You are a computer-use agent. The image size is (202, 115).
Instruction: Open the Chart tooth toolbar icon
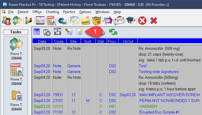[52, 21]
